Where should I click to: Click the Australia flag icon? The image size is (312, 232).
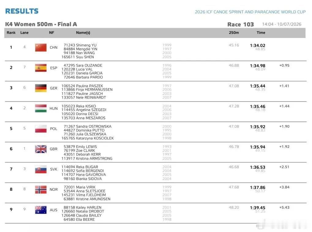click(41, 210)
